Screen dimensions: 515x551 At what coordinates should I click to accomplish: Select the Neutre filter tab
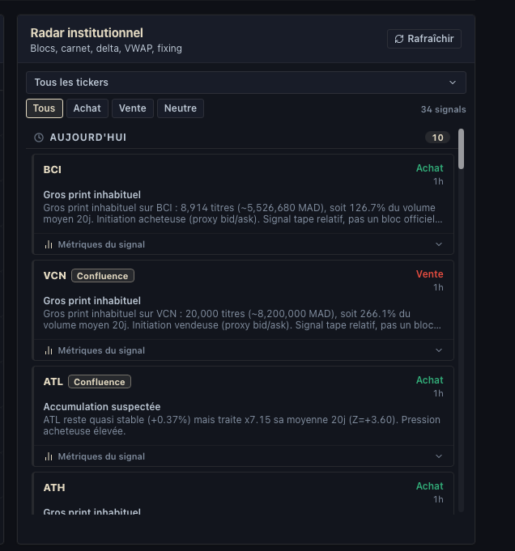pyautogui.click(x=181, y=108)
